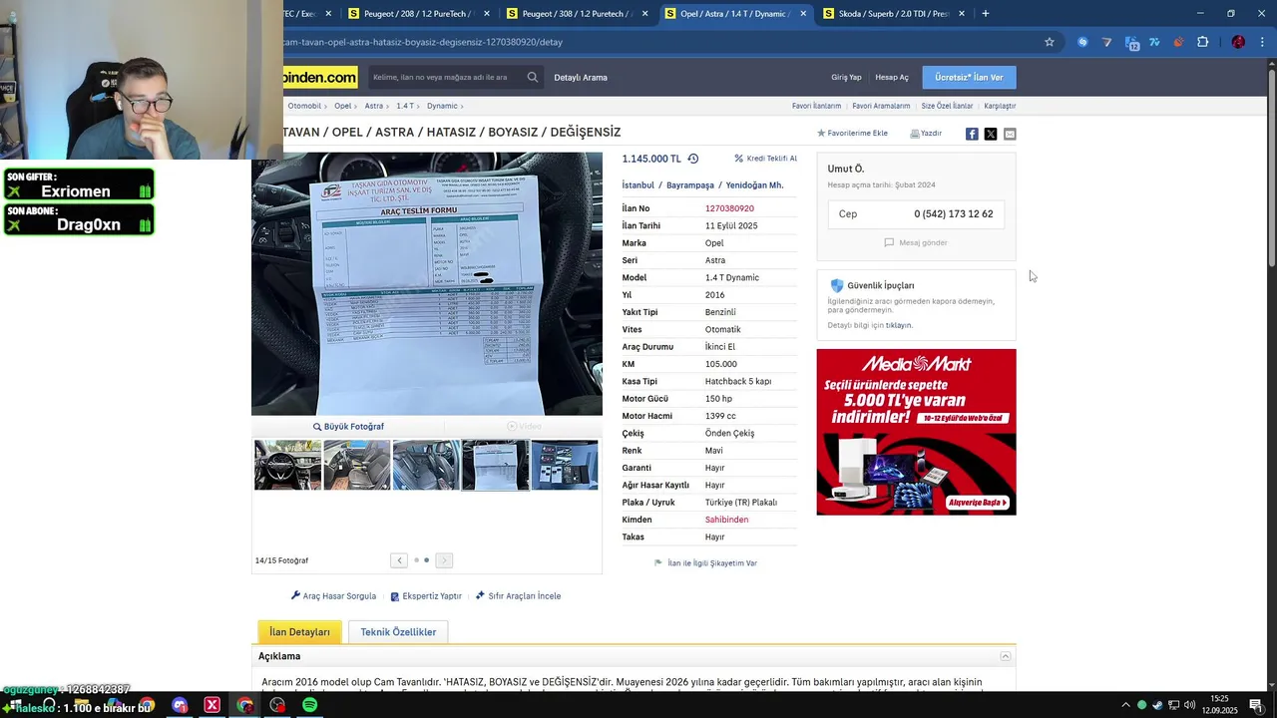Click the Yenidoğan Mh. location link
Image resolution: width=1277 pixels, height=718 pixels.
tap(754, 185)
